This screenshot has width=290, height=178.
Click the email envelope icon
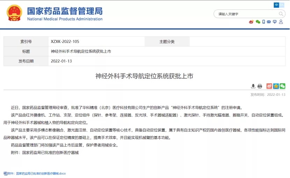(269, 22)
